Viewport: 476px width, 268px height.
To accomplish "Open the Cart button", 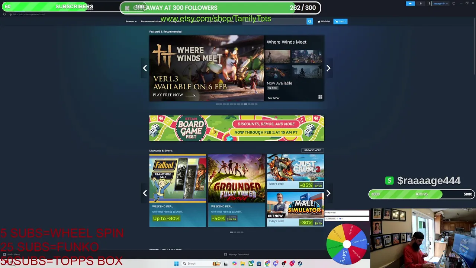I will point(340,22).
